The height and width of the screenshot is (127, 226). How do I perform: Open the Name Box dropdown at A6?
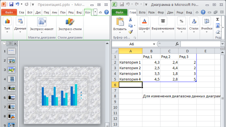[x=154, y=44]
